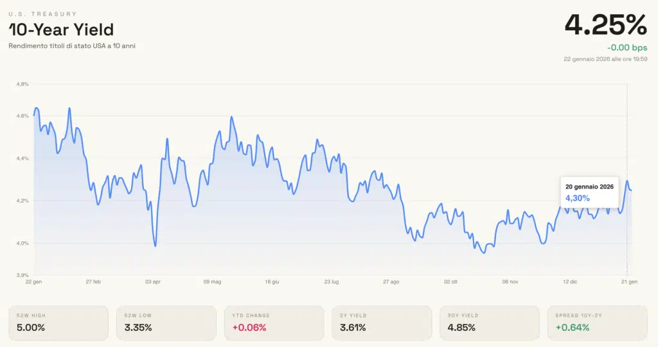658x347 pixels.
Task: Click the -0.00 bps change indicator
Action: [x=627, y=47]
